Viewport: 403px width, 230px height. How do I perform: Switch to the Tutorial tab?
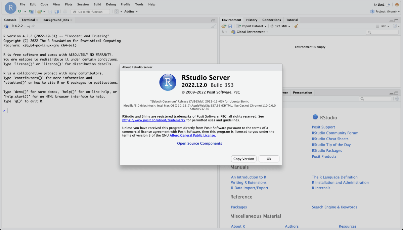pos(292,20)
